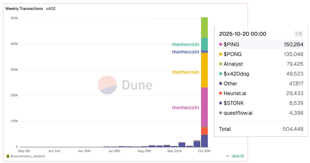The width and height of the screenshot is (310, 163).
Task: Click the 3min refresh status badge
Action: point(238,156)
